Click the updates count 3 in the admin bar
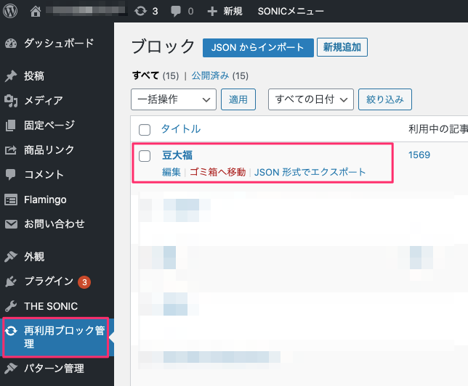This screenshot has width=468, height=386. point(155,12)
